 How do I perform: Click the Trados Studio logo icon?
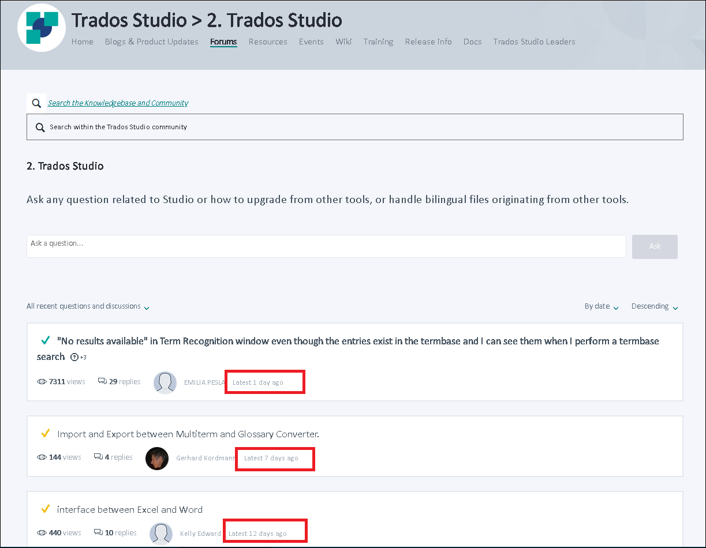click(x=41, y=27)
